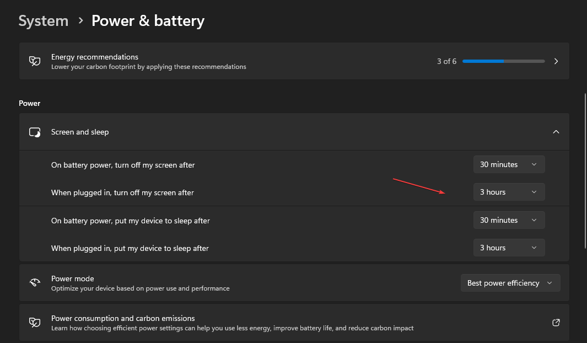
Task: Open Power consumption page via external link icon
Action: (x=556, y=322)
